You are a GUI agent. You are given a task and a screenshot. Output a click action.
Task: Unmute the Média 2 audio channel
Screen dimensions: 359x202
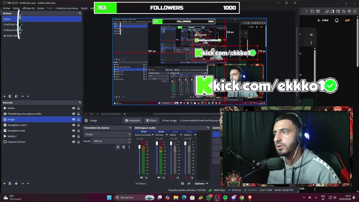click(x=187, y=178)
